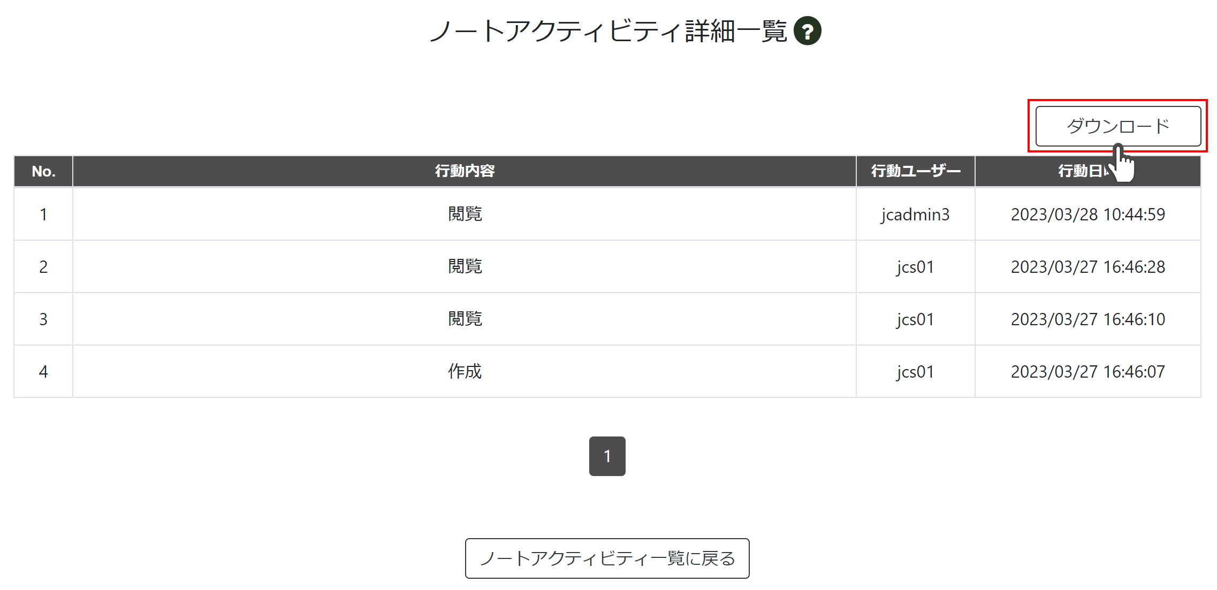Viewport: 1217px width, 590px height.
Task: Click 閲覧 action in row 2
Action: [x=465, y=266]
